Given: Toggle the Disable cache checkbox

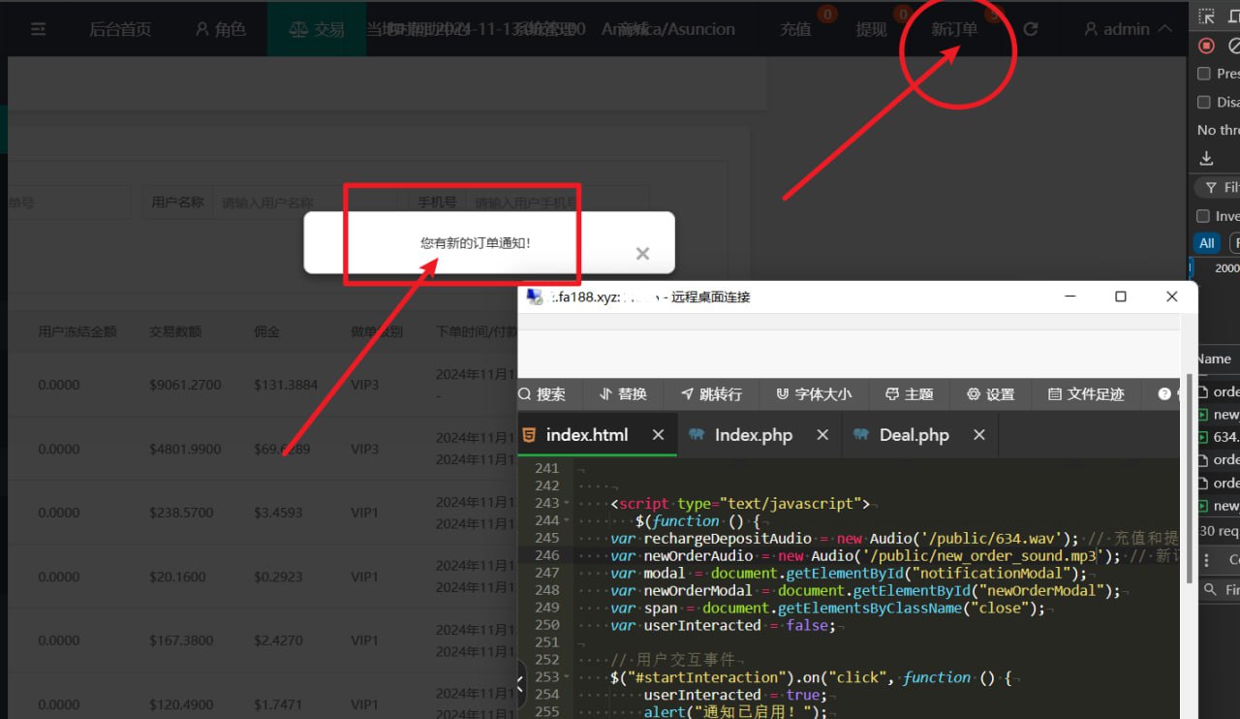Looking at the screenshot, I should (1204, 102).
